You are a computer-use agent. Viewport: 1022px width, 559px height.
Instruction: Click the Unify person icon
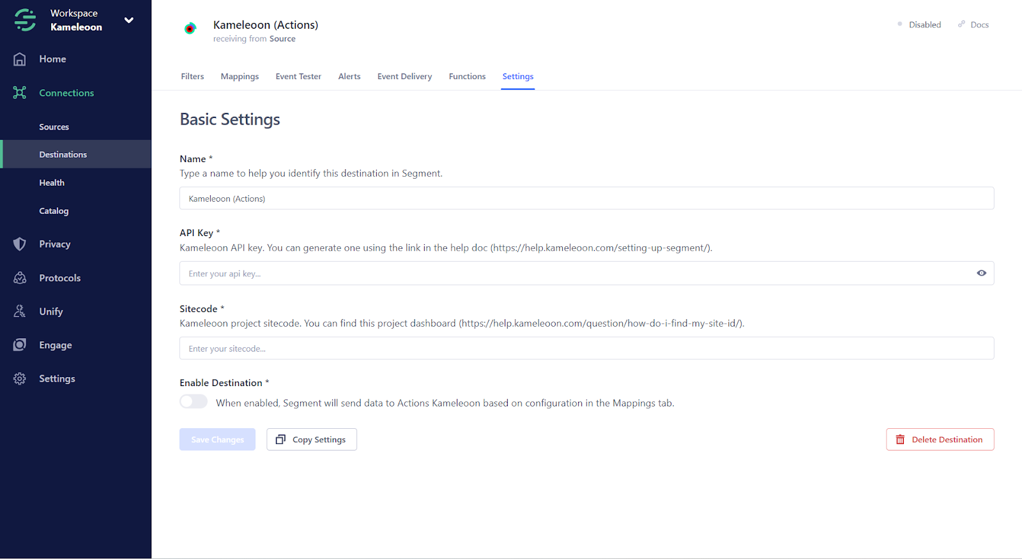point(20,311)
